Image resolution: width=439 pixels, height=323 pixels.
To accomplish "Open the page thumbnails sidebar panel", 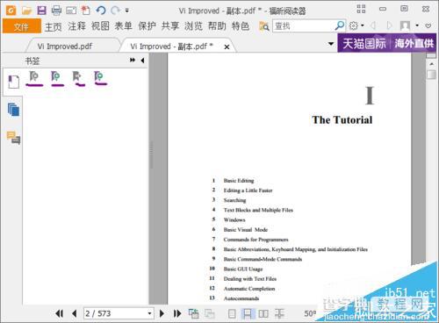I will click(13, 110).
